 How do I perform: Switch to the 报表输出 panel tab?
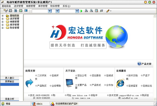coord(10,81)
